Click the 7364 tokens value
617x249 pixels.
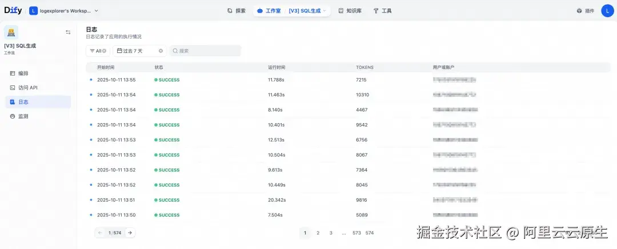point(362,170)
